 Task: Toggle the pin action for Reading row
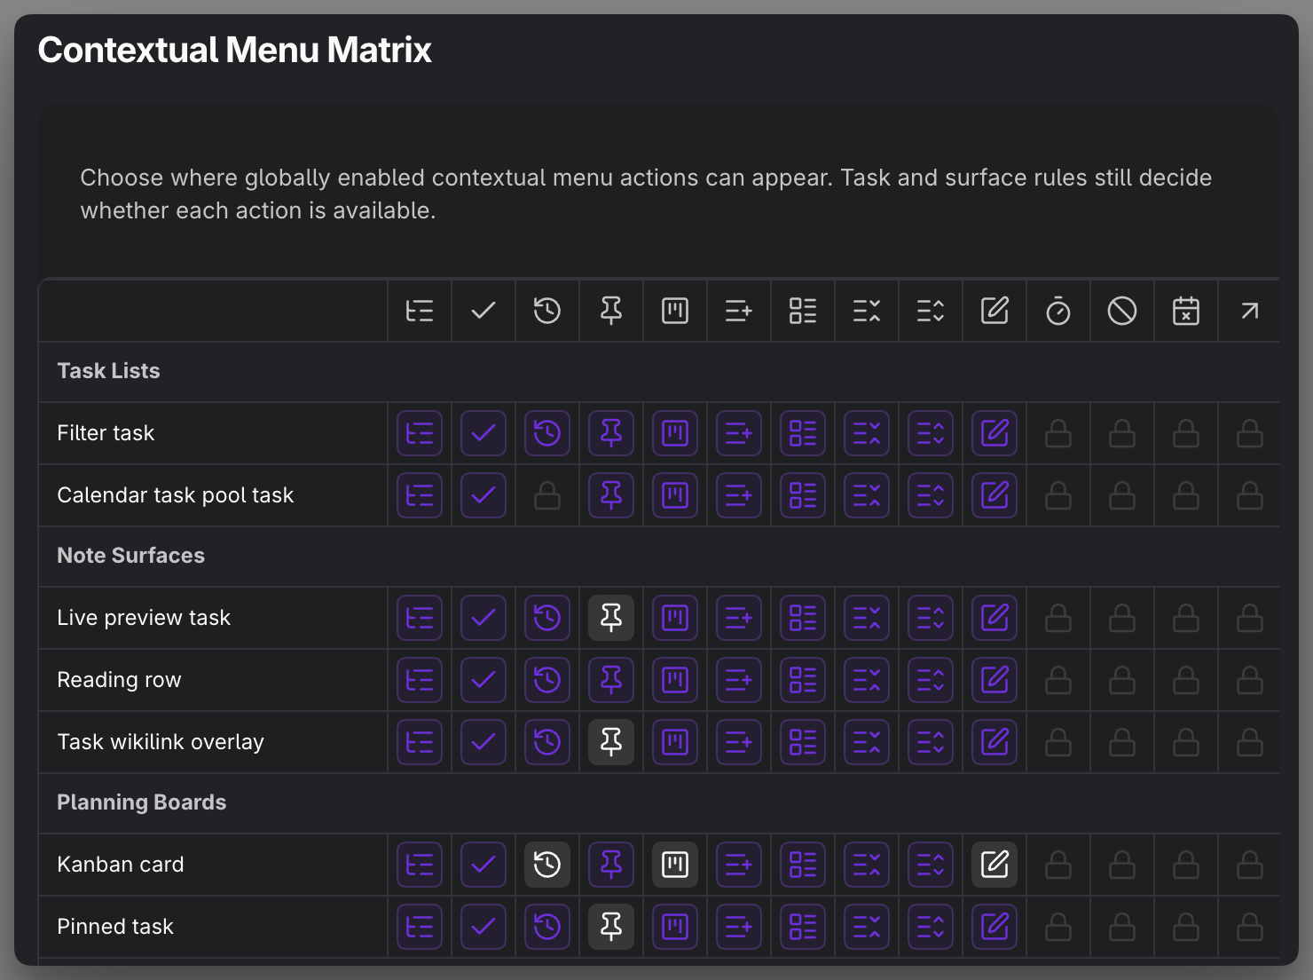click(x=611, y=680)
